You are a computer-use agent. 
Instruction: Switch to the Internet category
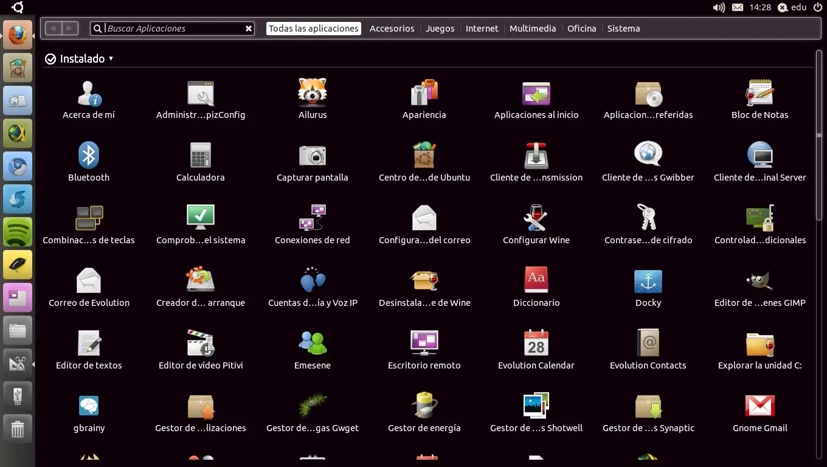482,29
